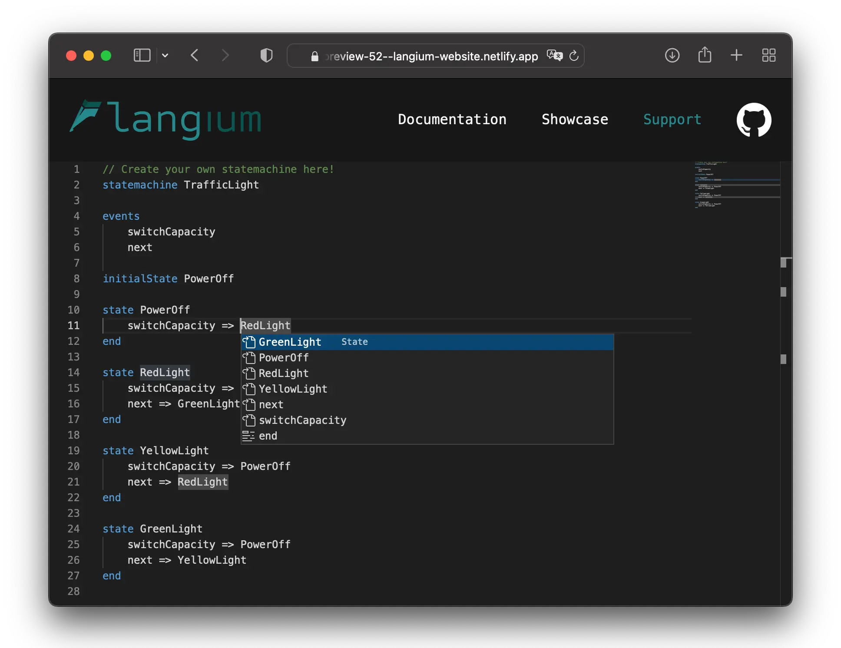The image size is (841, 648).
Task: Select the GreenLight completion suggestion
Action: (x=427, y=342)
